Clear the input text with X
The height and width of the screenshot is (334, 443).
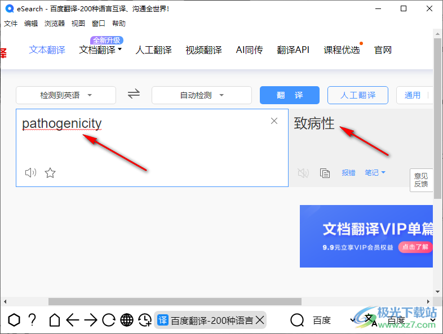274,121
